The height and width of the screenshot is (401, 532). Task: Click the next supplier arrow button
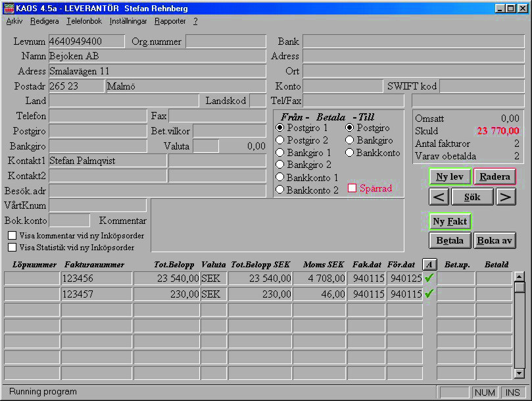coord(506,197)
